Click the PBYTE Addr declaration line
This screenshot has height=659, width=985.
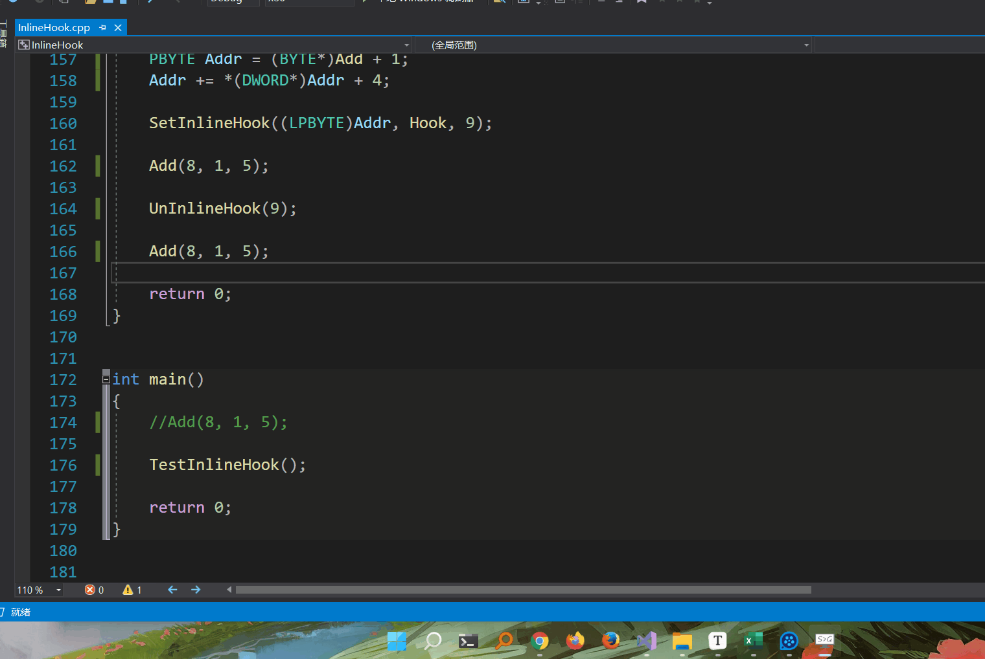[x=279, y=60]
